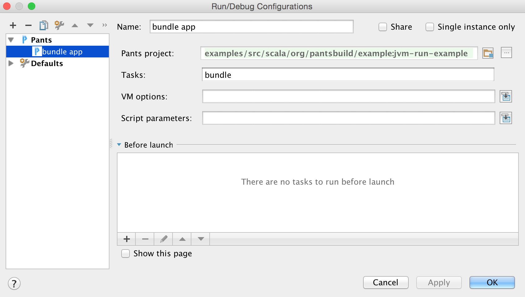Click 'There are no tasks to run' text
Viewport: 525px width, 297px height.
[318, 182]
